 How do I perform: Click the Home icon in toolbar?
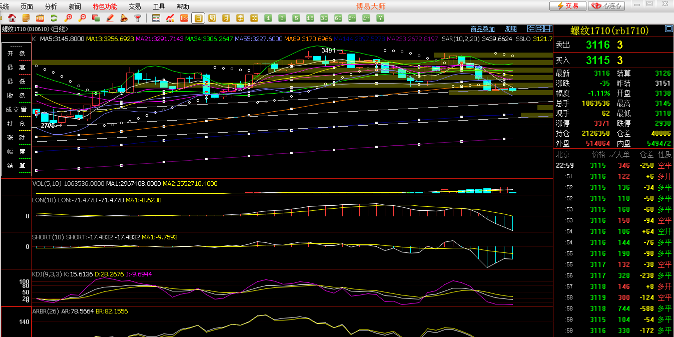pyautogui.click(x=12, y=18)
